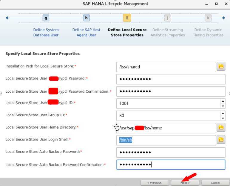Click the Next button

pos(185,183)
